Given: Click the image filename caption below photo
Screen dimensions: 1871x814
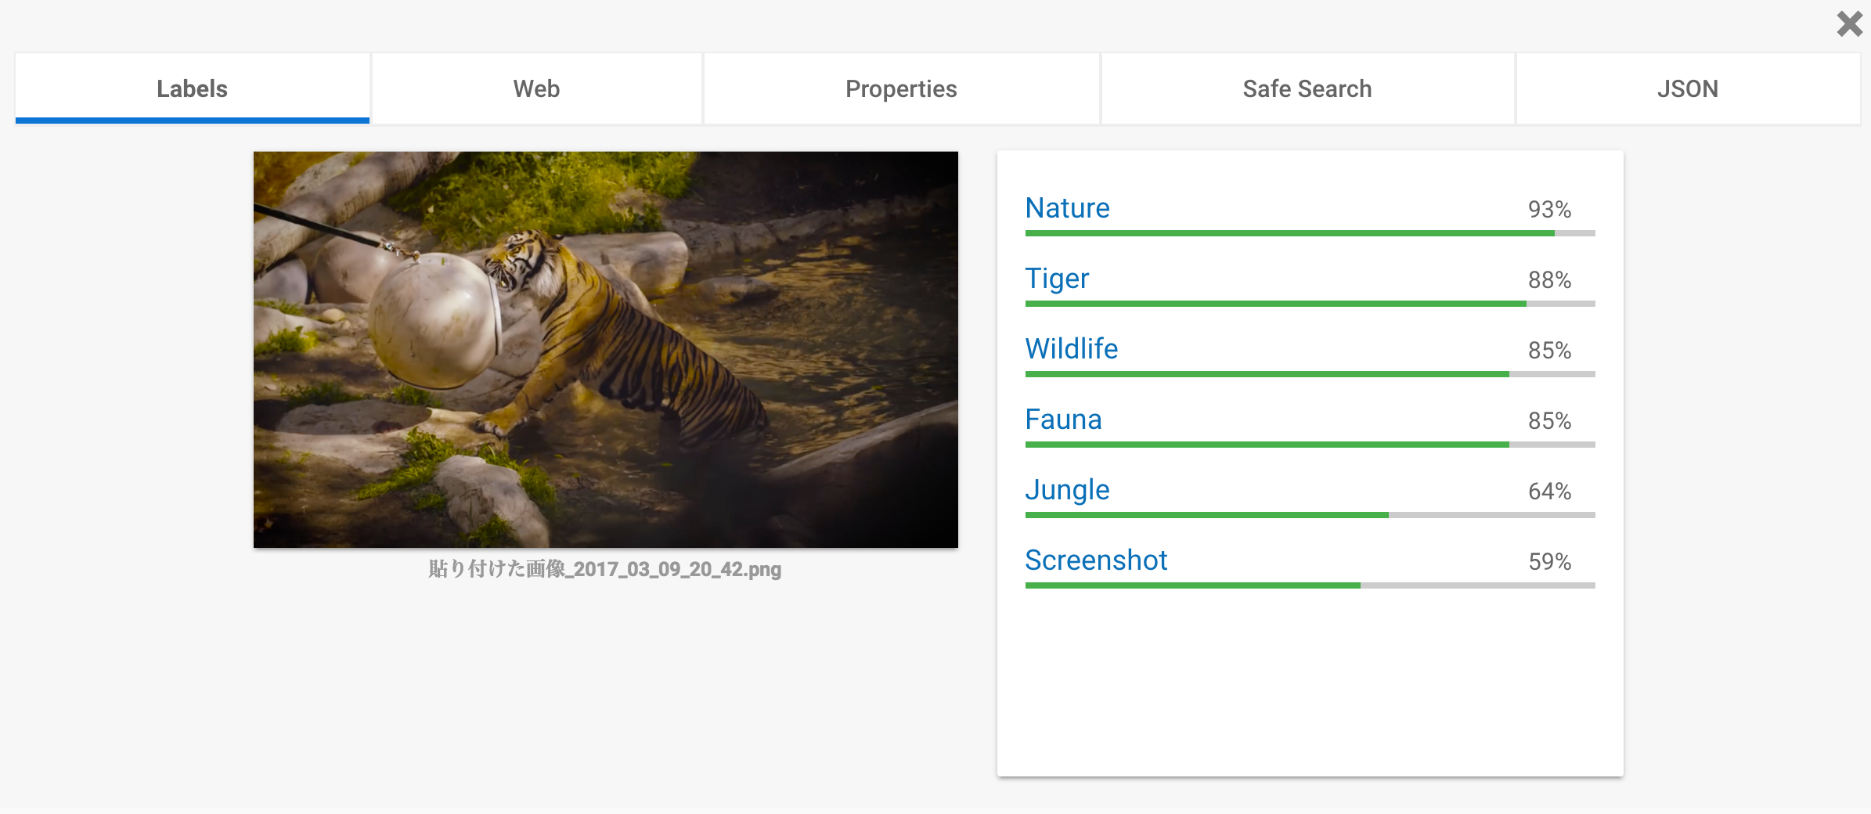Looking at the screenshot, I should (x=605, y=569).
